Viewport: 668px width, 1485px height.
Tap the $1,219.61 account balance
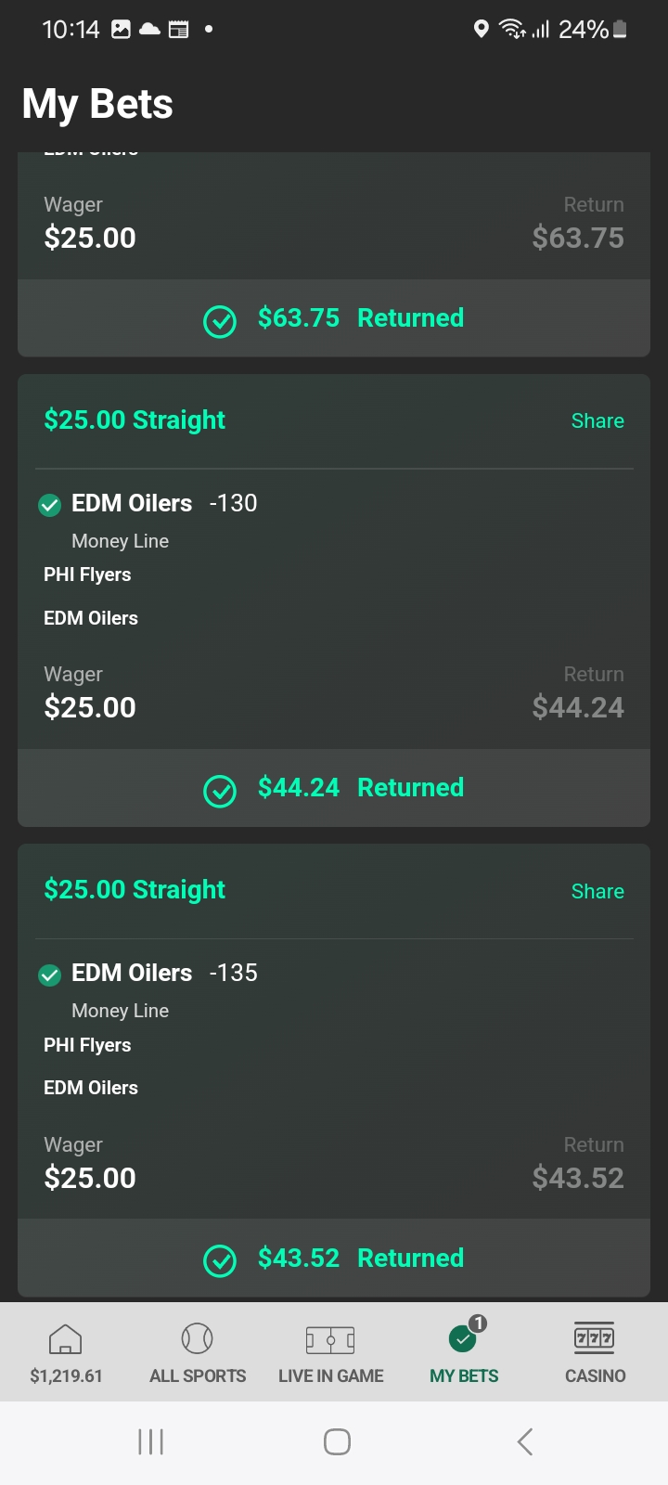(66, 1375)
